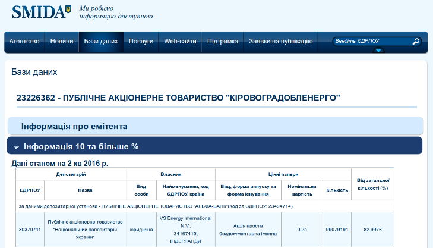433x248 pixels.
Task: Click the SMIDA logo
Action: 42,12
